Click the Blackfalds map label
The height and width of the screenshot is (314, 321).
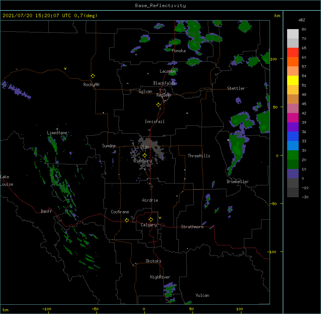point(164,83)
